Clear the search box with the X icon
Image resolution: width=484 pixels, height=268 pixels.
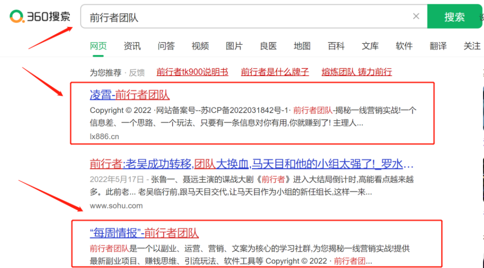click(x=416, y=17)
